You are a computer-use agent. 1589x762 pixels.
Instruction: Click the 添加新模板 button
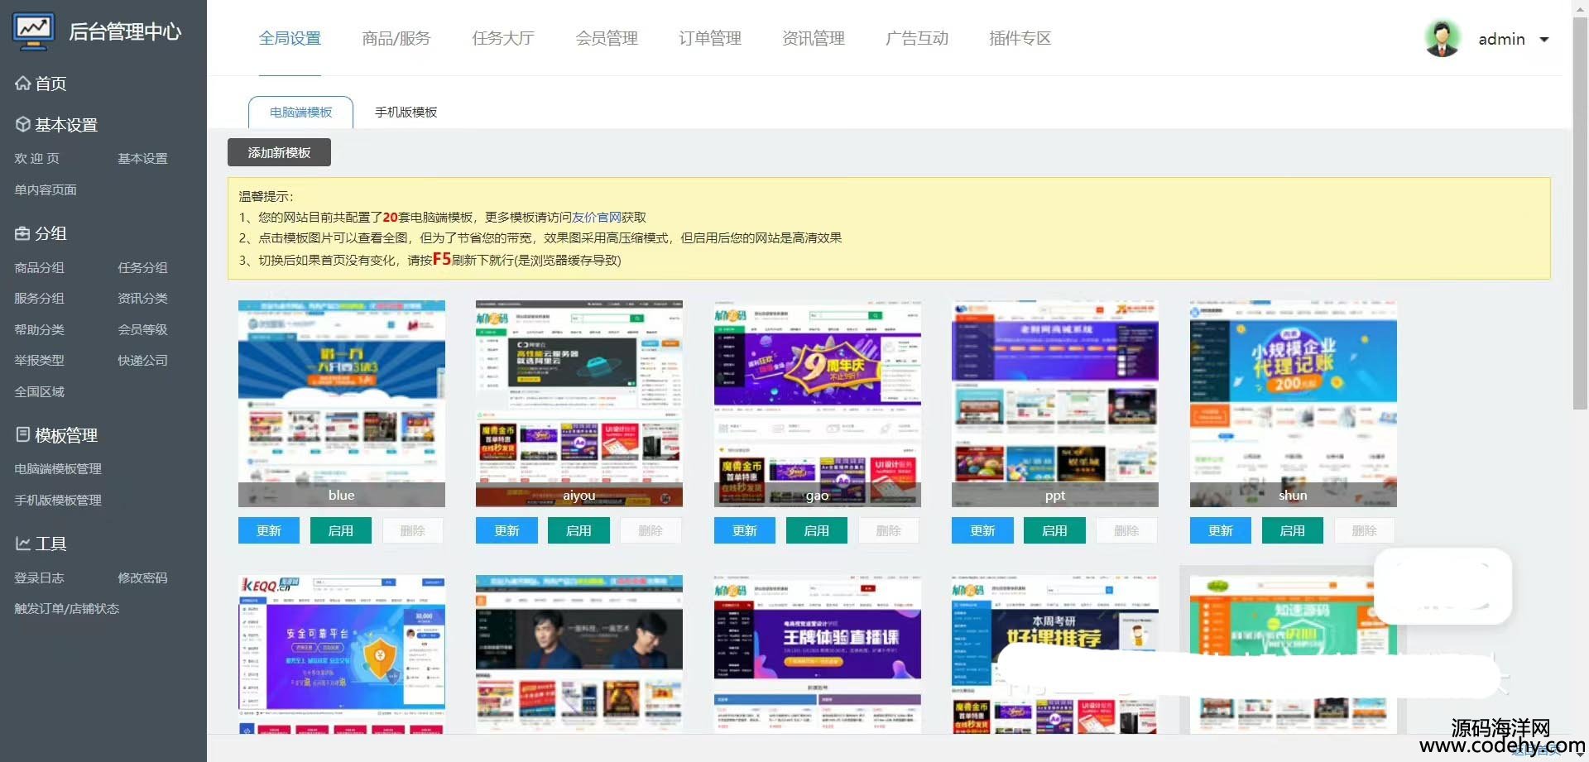click(x=279, y=152)
